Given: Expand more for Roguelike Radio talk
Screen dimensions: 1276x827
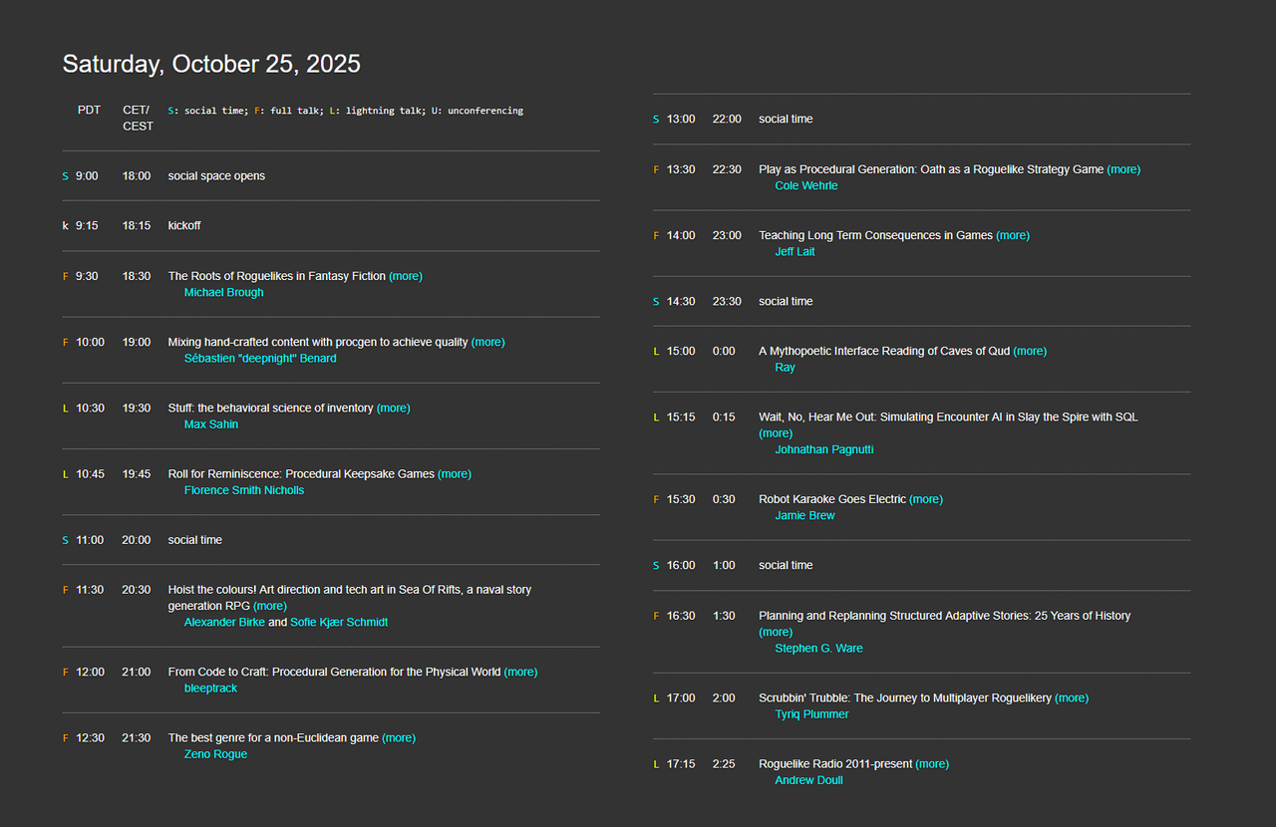Looking at the screenshot, I should [932, 764].
